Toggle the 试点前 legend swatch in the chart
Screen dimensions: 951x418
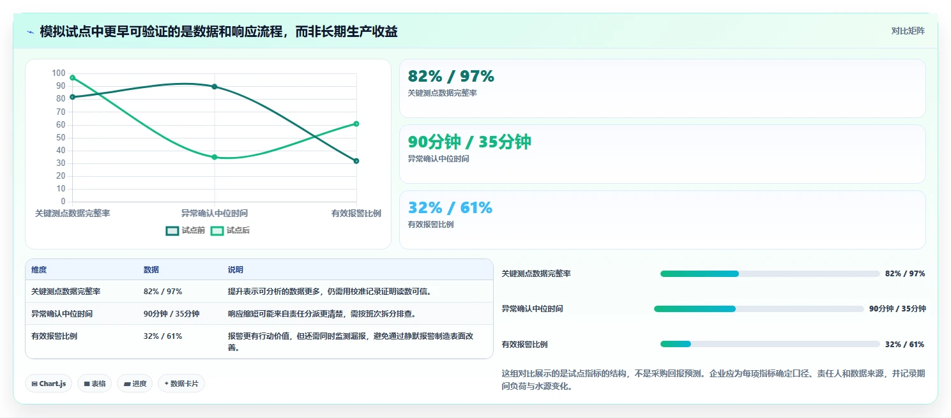pos(172,230)
